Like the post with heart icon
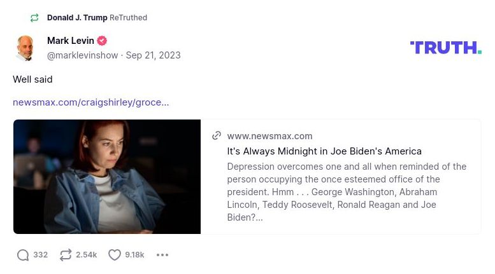The width and height of the screenshot is (495, 274). [115, 255]
